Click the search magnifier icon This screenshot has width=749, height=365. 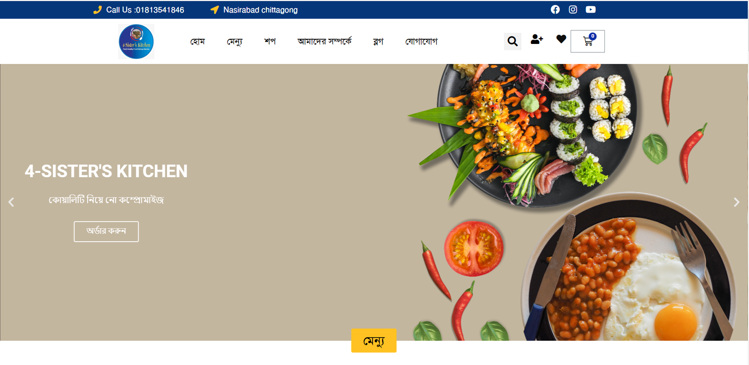513,42
